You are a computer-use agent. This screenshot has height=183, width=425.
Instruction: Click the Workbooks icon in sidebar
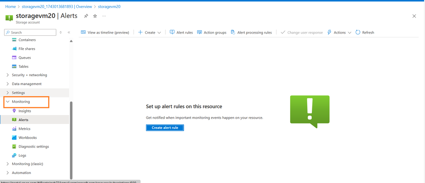point(14,137)
